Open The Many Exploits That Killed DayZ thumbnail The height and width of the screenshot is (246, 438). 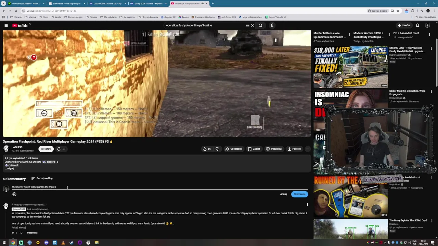point(351,229)
